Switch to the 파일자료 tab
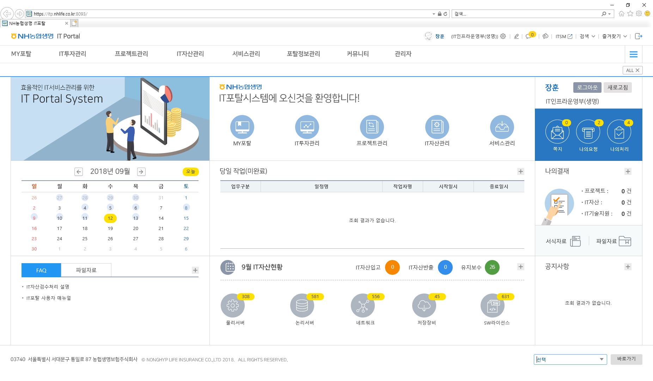Viewport: 653px width, 381px height. point(86,270)
